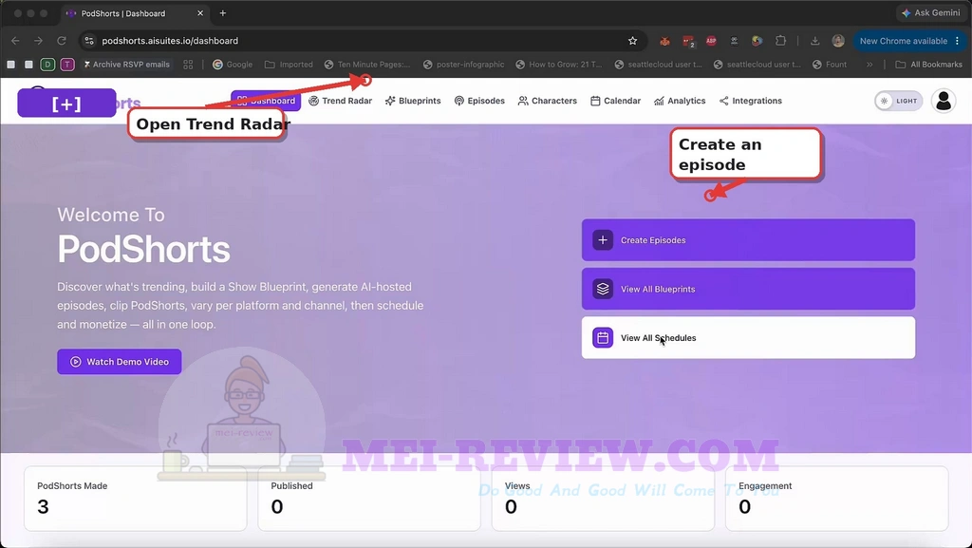Screen dimensions: 972x548
Task: Go to the Episodes section
Action: 479,101
